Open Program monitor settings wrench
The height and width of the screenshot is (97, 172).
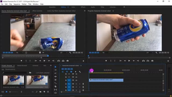(156, 53)
